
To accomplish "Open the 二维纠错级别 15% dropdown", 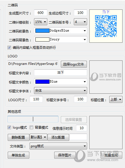I will [41, 22].
